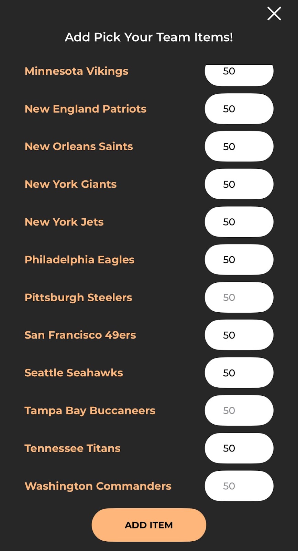Tap the Minnesota Vikings team label
The width and height of the screenshot is (298, 551).
(x=76, y=71)
